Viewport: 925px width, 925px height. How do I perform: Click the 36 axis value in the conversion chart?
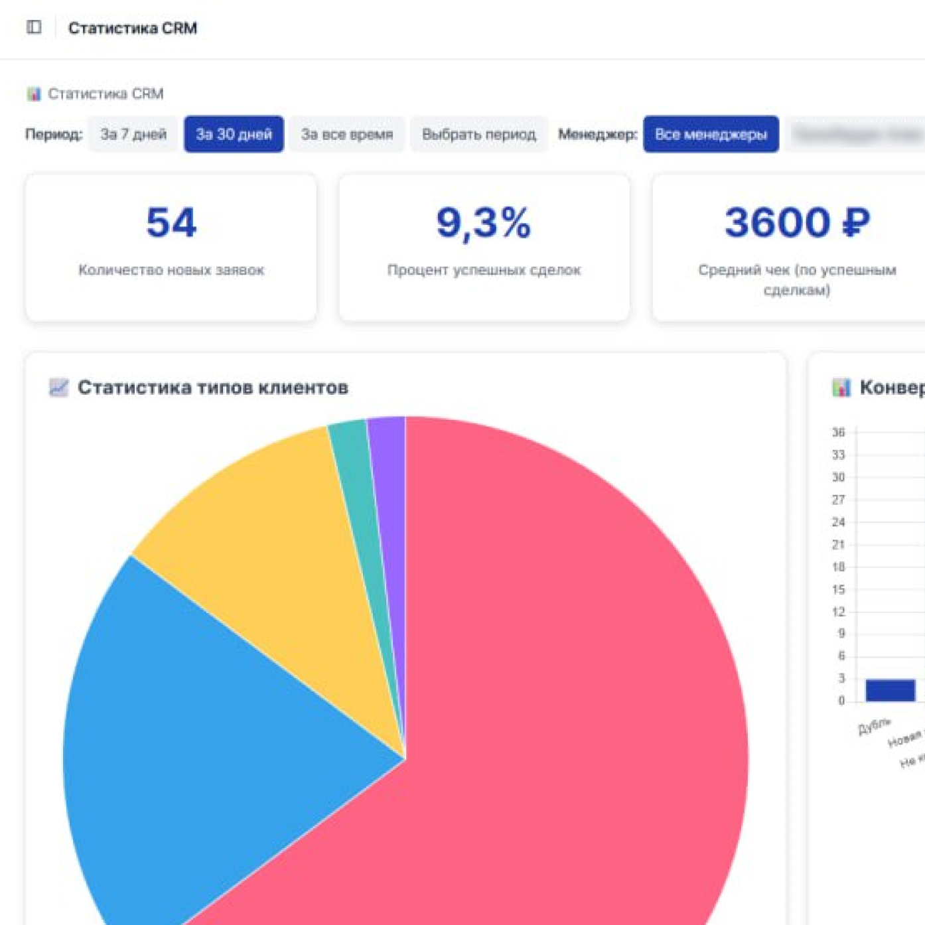tap(839, 433)
